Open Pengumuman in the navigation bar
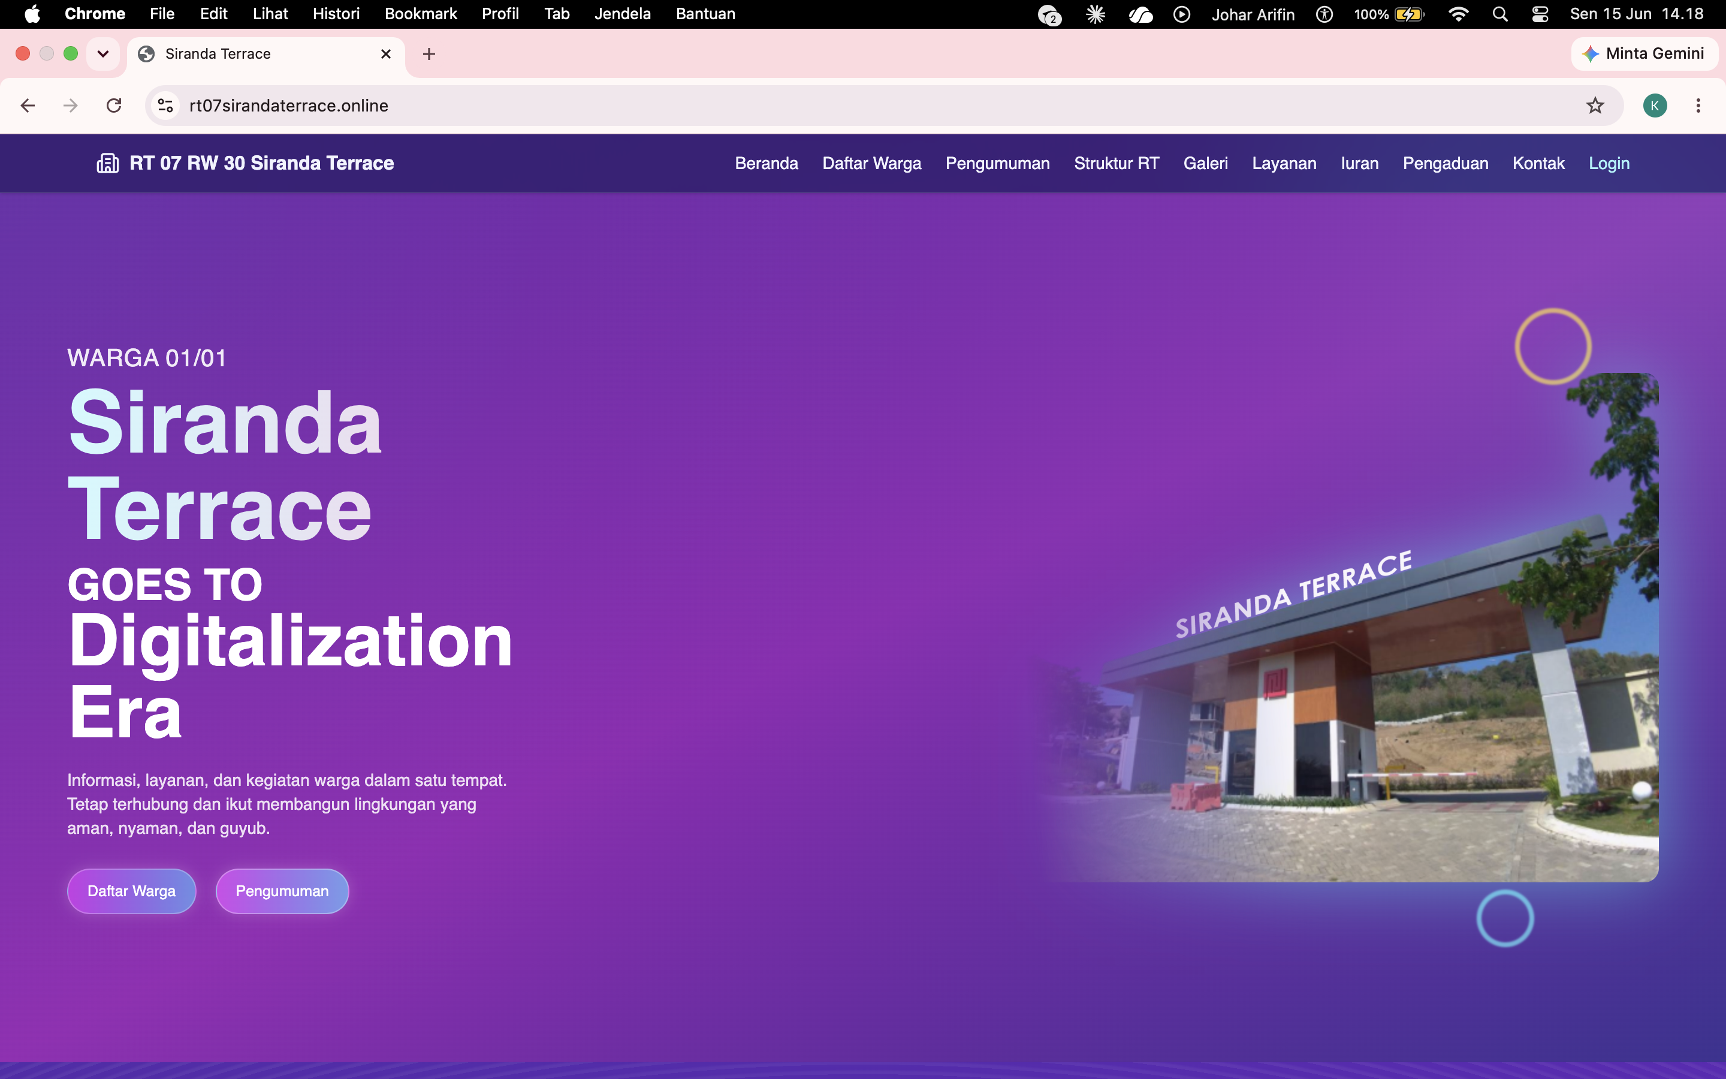Image resolution: width=1726 pixels, height=1079 pixels. 998,164
